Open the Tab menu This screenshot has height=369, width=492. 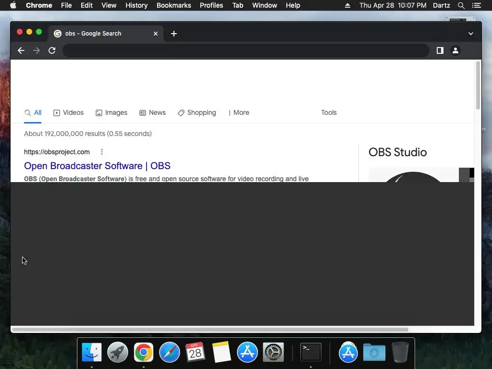coord(238,5)
